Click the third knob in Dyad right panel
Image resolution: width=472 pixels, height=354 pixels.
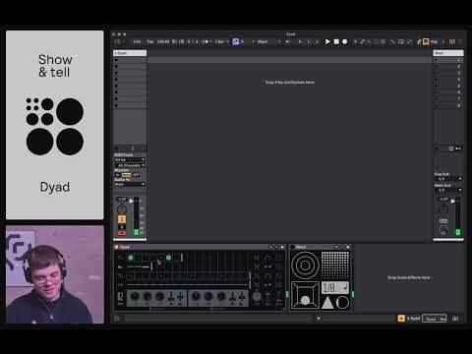pyautogui.click(x=221, y=296)
